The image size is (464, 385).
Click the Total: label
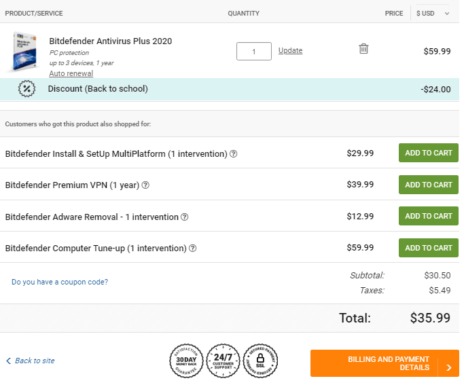355,318
